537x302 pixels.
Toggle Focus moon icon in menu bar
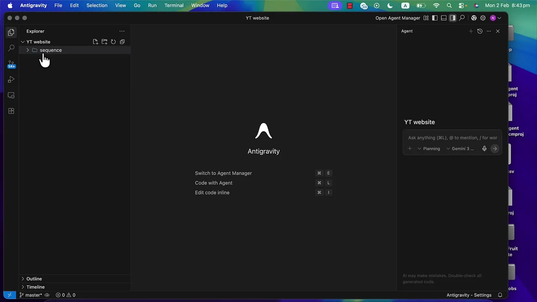click(390, 5)
